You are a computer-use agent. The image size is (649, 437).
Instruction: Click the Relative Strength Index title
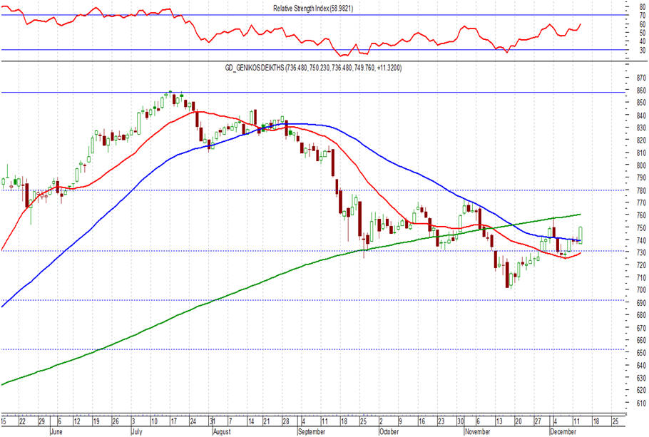coord(313,9)
